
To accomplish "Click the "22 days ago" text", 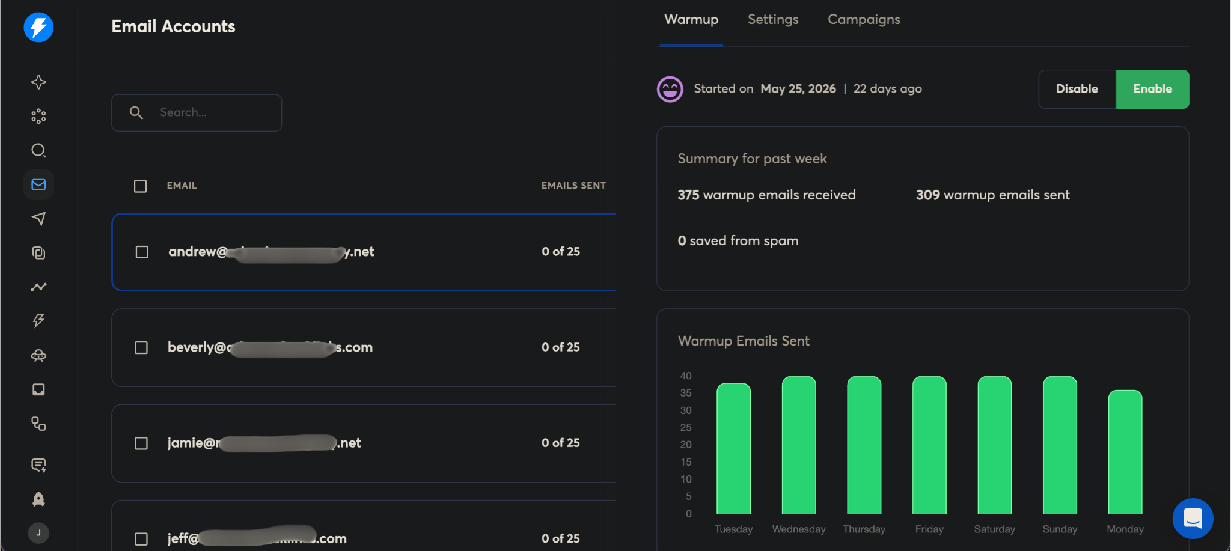I will click(887, 88).
